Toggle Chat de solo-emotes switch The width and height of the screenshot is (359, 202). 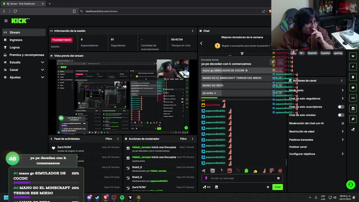341,115
